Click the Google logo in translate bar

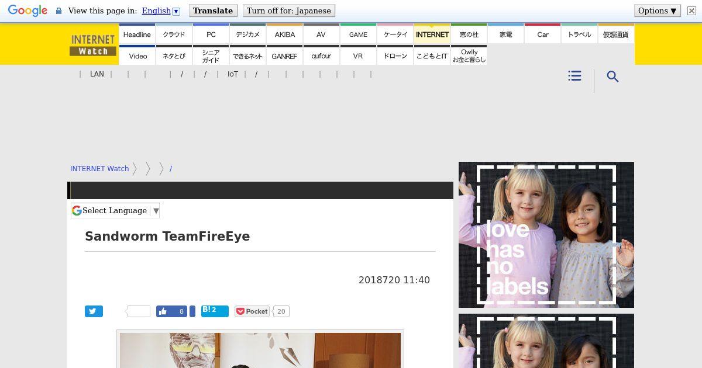click(x=27, y=11)
